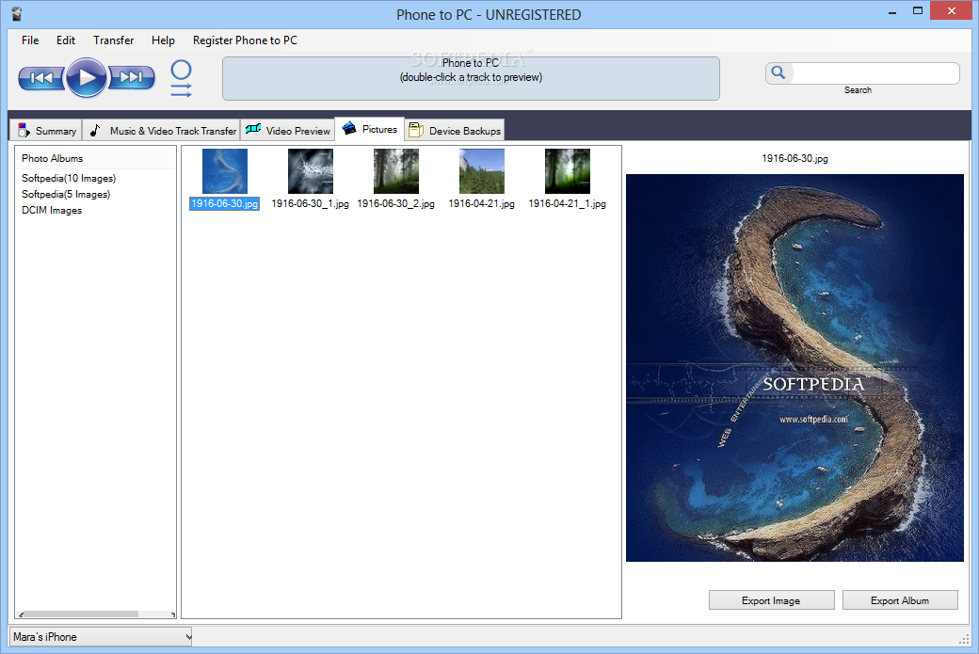Click the Pictures tab photo icon
The width and height of the screenshot is (979, 654).
click(349, 128)
